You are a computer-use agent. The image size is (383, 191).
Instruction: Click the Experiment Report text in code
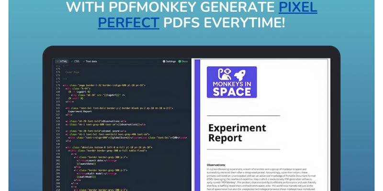(x=80, y=111)
